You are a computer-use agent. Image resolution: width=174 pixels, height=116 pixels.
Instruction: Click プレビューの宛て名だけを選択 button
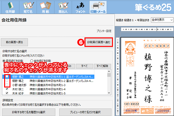[x=85, y=112]
